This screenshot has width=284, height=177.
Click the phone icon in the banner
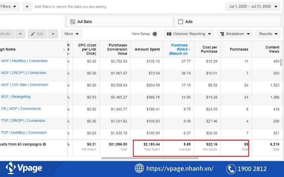[231, 169]
